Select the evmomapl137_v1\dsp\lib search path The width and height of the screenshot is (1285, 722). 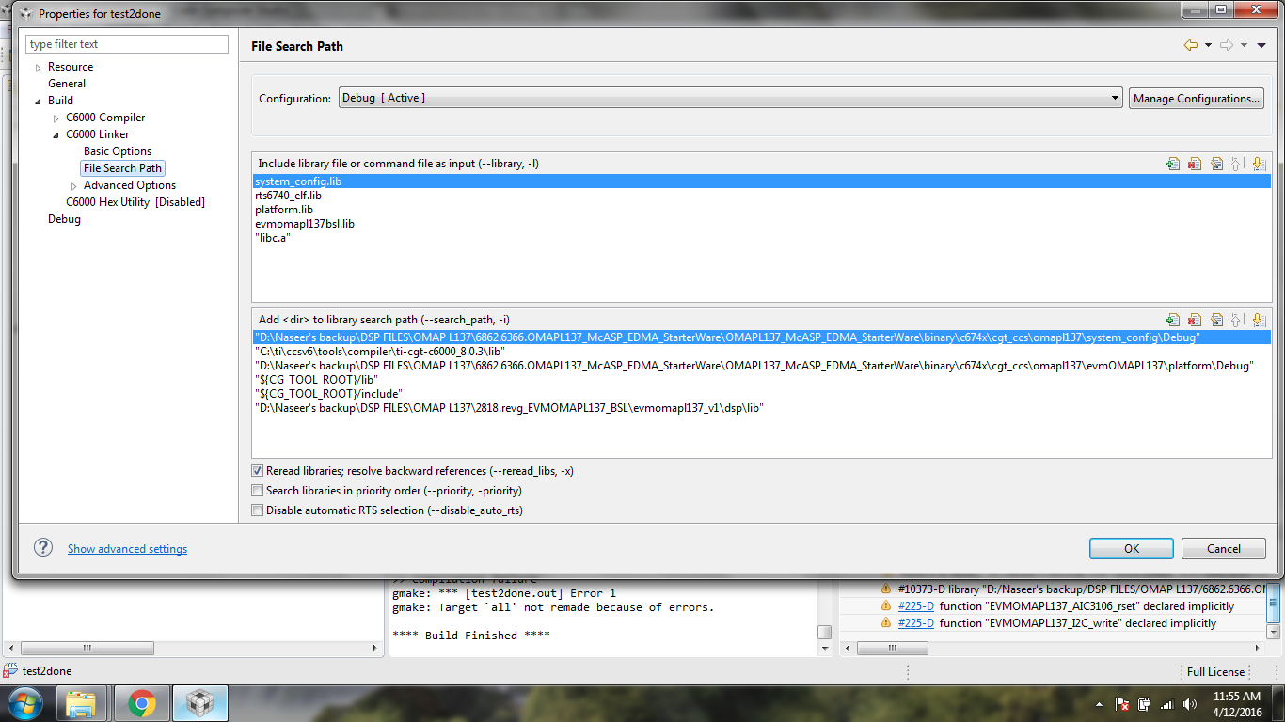[x=762, y=408]
